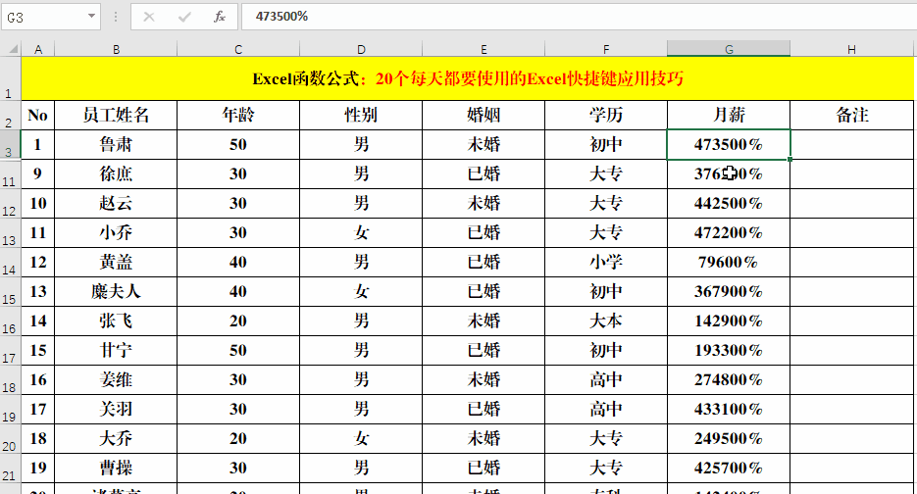Open the Insert Function fx dialog
917x494 pixels.
coord(220,17)
